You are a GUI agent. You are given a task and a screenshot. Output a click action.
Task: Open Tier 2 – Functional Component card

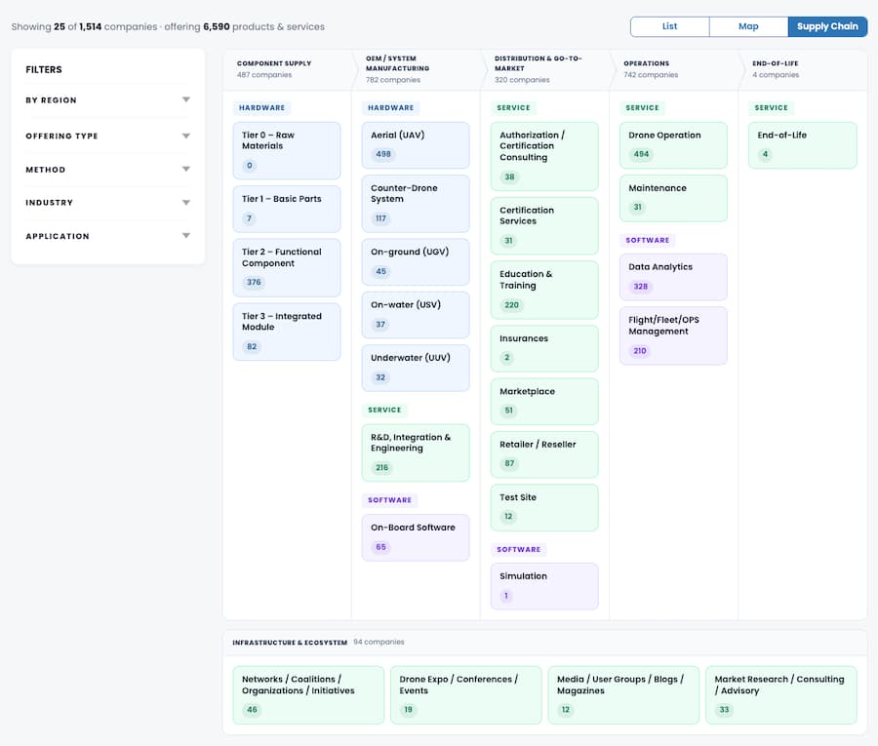287,267
